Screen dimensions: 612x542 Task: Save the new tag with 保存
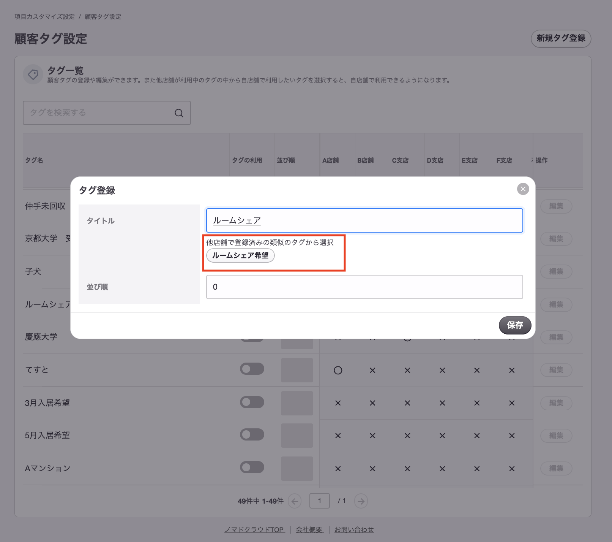tap(515, 325)
